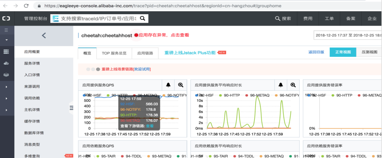Open 管理控制台 in the top bar
The image size is (382, 158).
(36, 18)
